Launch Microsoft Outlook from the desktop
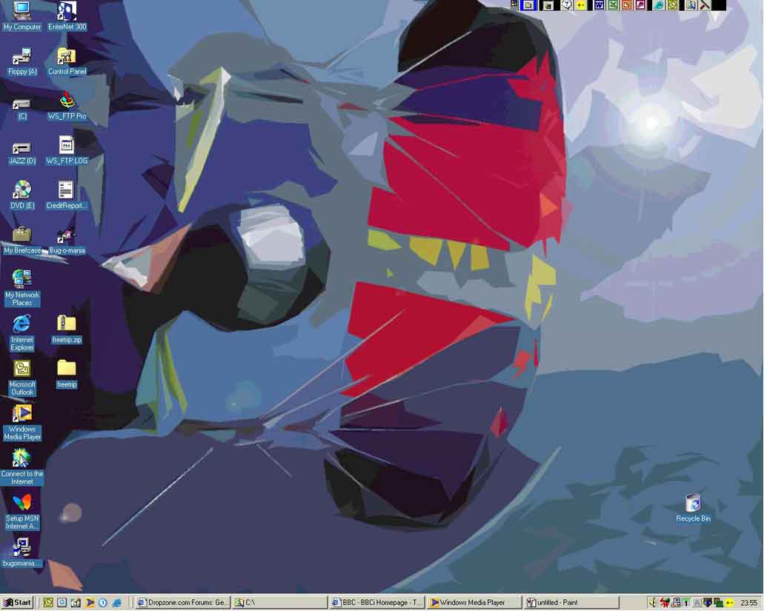Image resolution: width=767 pixels, height=611 pixels. tap(22, 369)
